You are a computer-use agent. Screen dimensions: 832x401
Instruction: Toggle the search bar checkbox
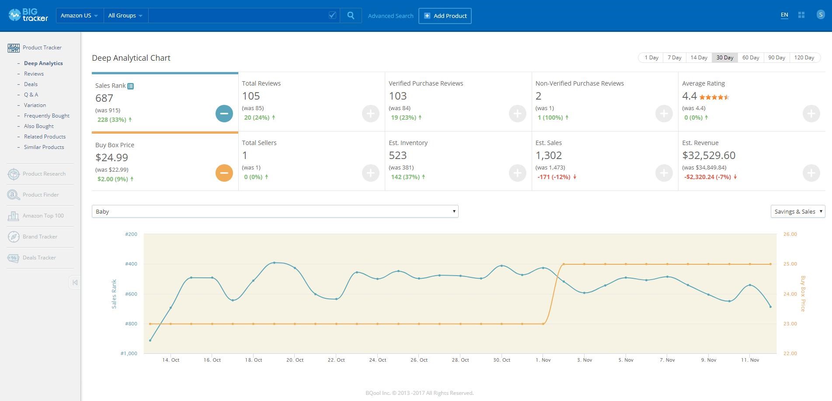(332, 15)
